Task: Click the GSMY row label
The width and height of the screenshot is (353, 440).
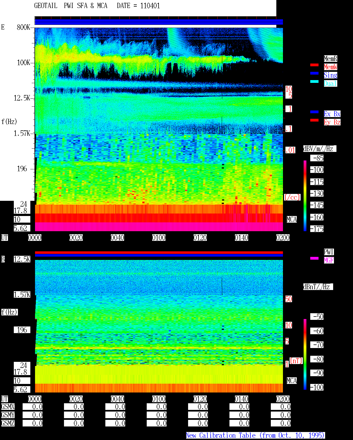Action: [8, 415]
